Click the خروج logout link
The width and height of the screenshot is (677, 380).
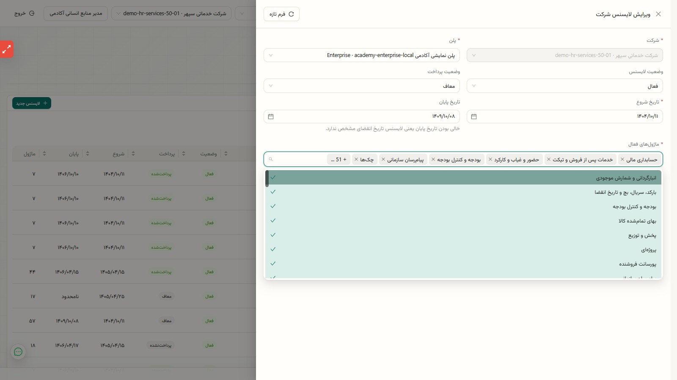[25, 14]
